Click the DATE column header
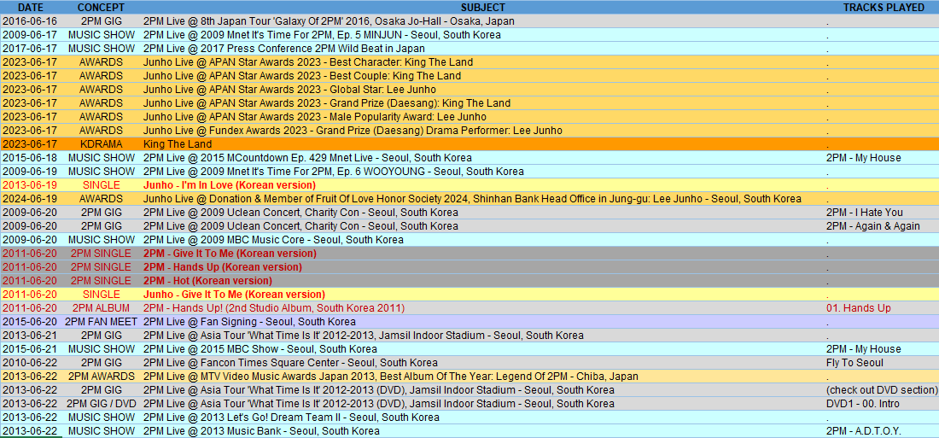Screen dimensions: 939x438 30,7
